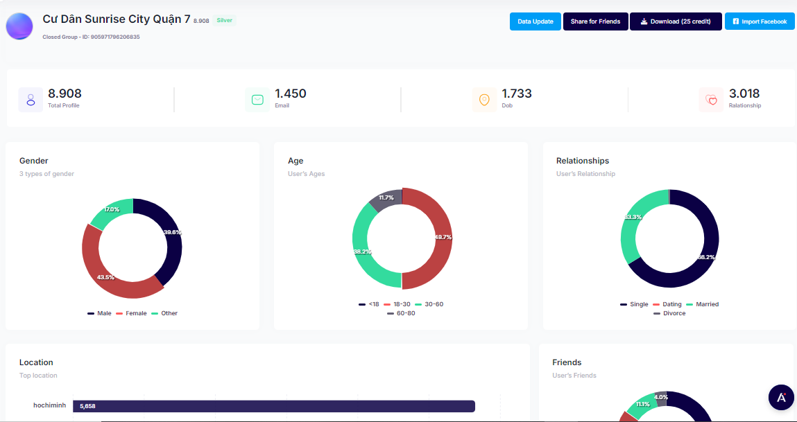Screen dimensions: 797x422
Task: Click the Dob location pin icon
Action: pyautogui.click(x=484, y=100)
